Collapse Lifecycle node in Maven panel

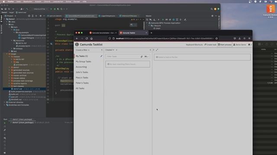[x=149, y=26]
